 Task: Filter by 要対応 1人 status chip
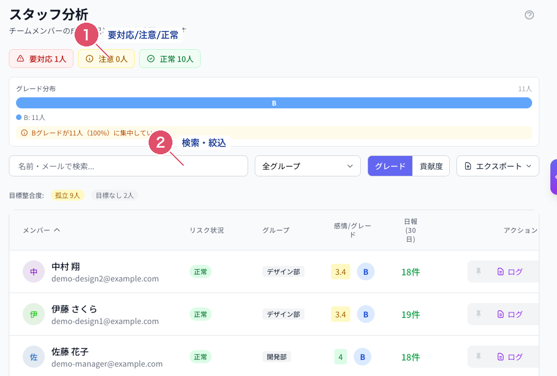pos(41,59)
